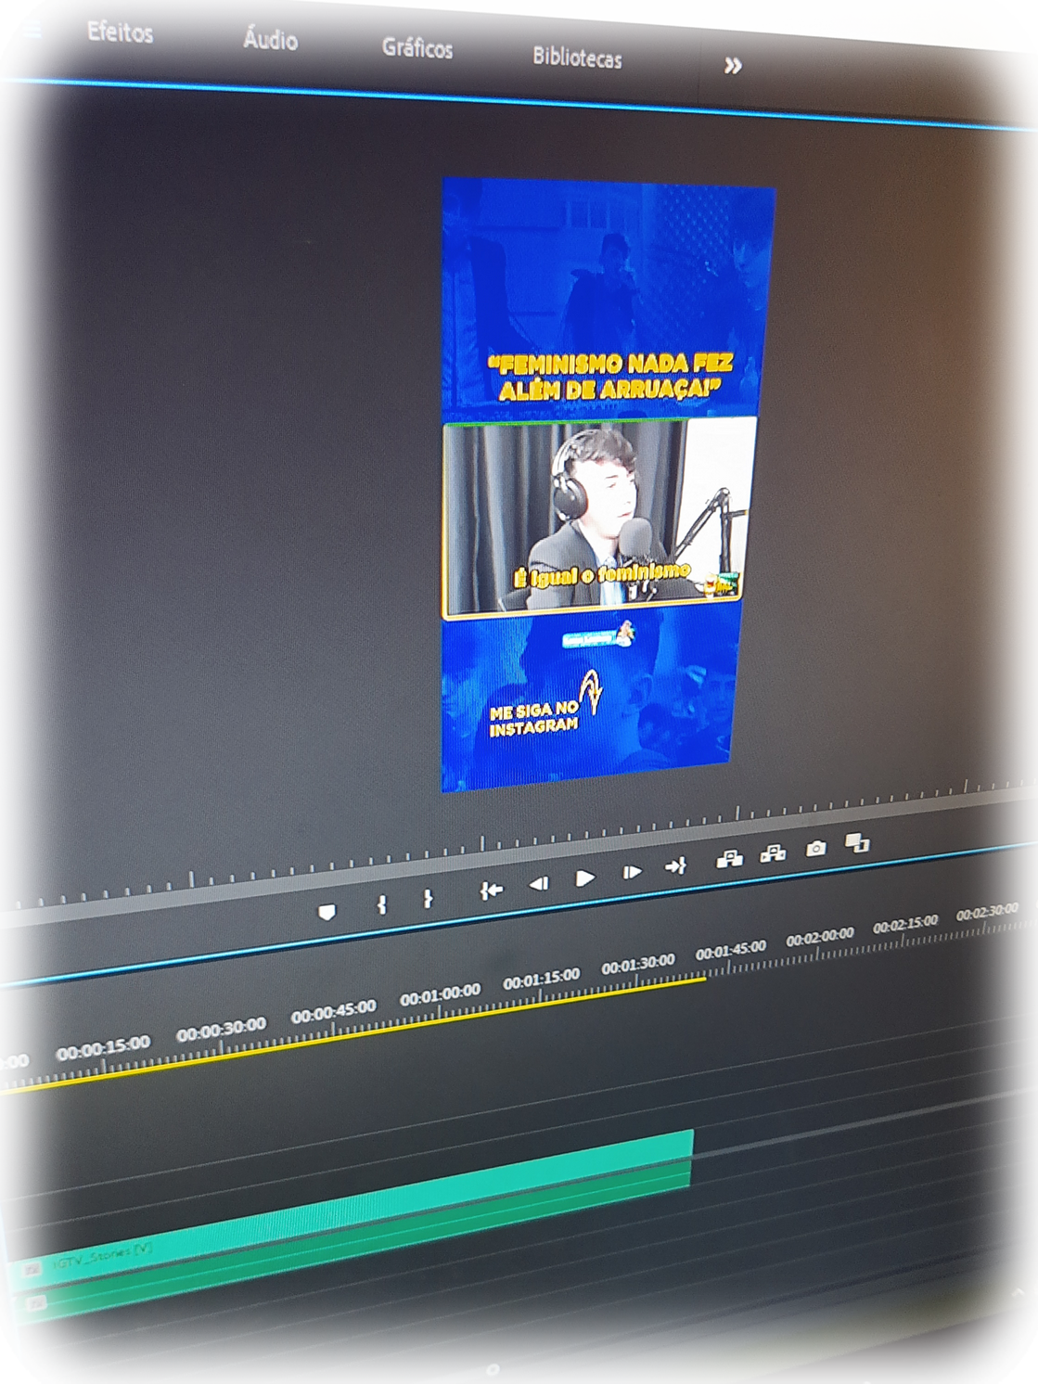This screenshot has height=1384, width=1038.
Task: Jump timeline to 00:00:30:00 mark
Action: tap(221, 1028)
